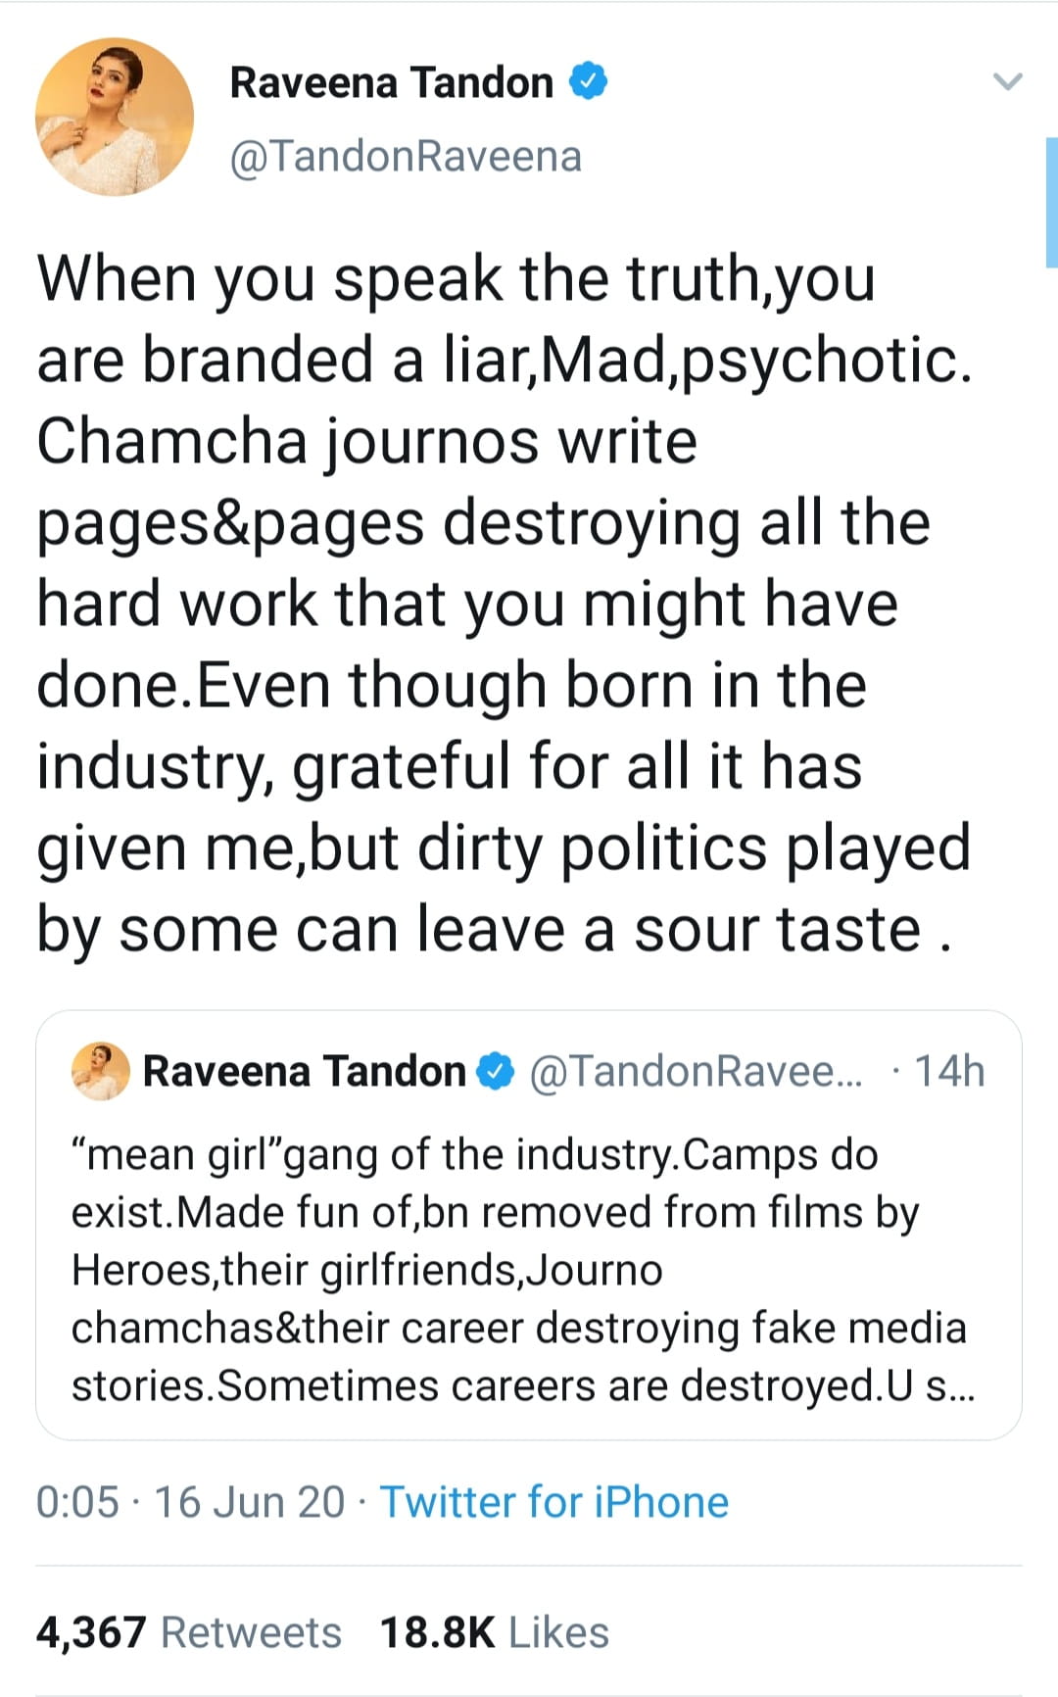Open Raveena Tandon's large profile picture
The image size is (1058, 1697).
(x=115, y=118)
